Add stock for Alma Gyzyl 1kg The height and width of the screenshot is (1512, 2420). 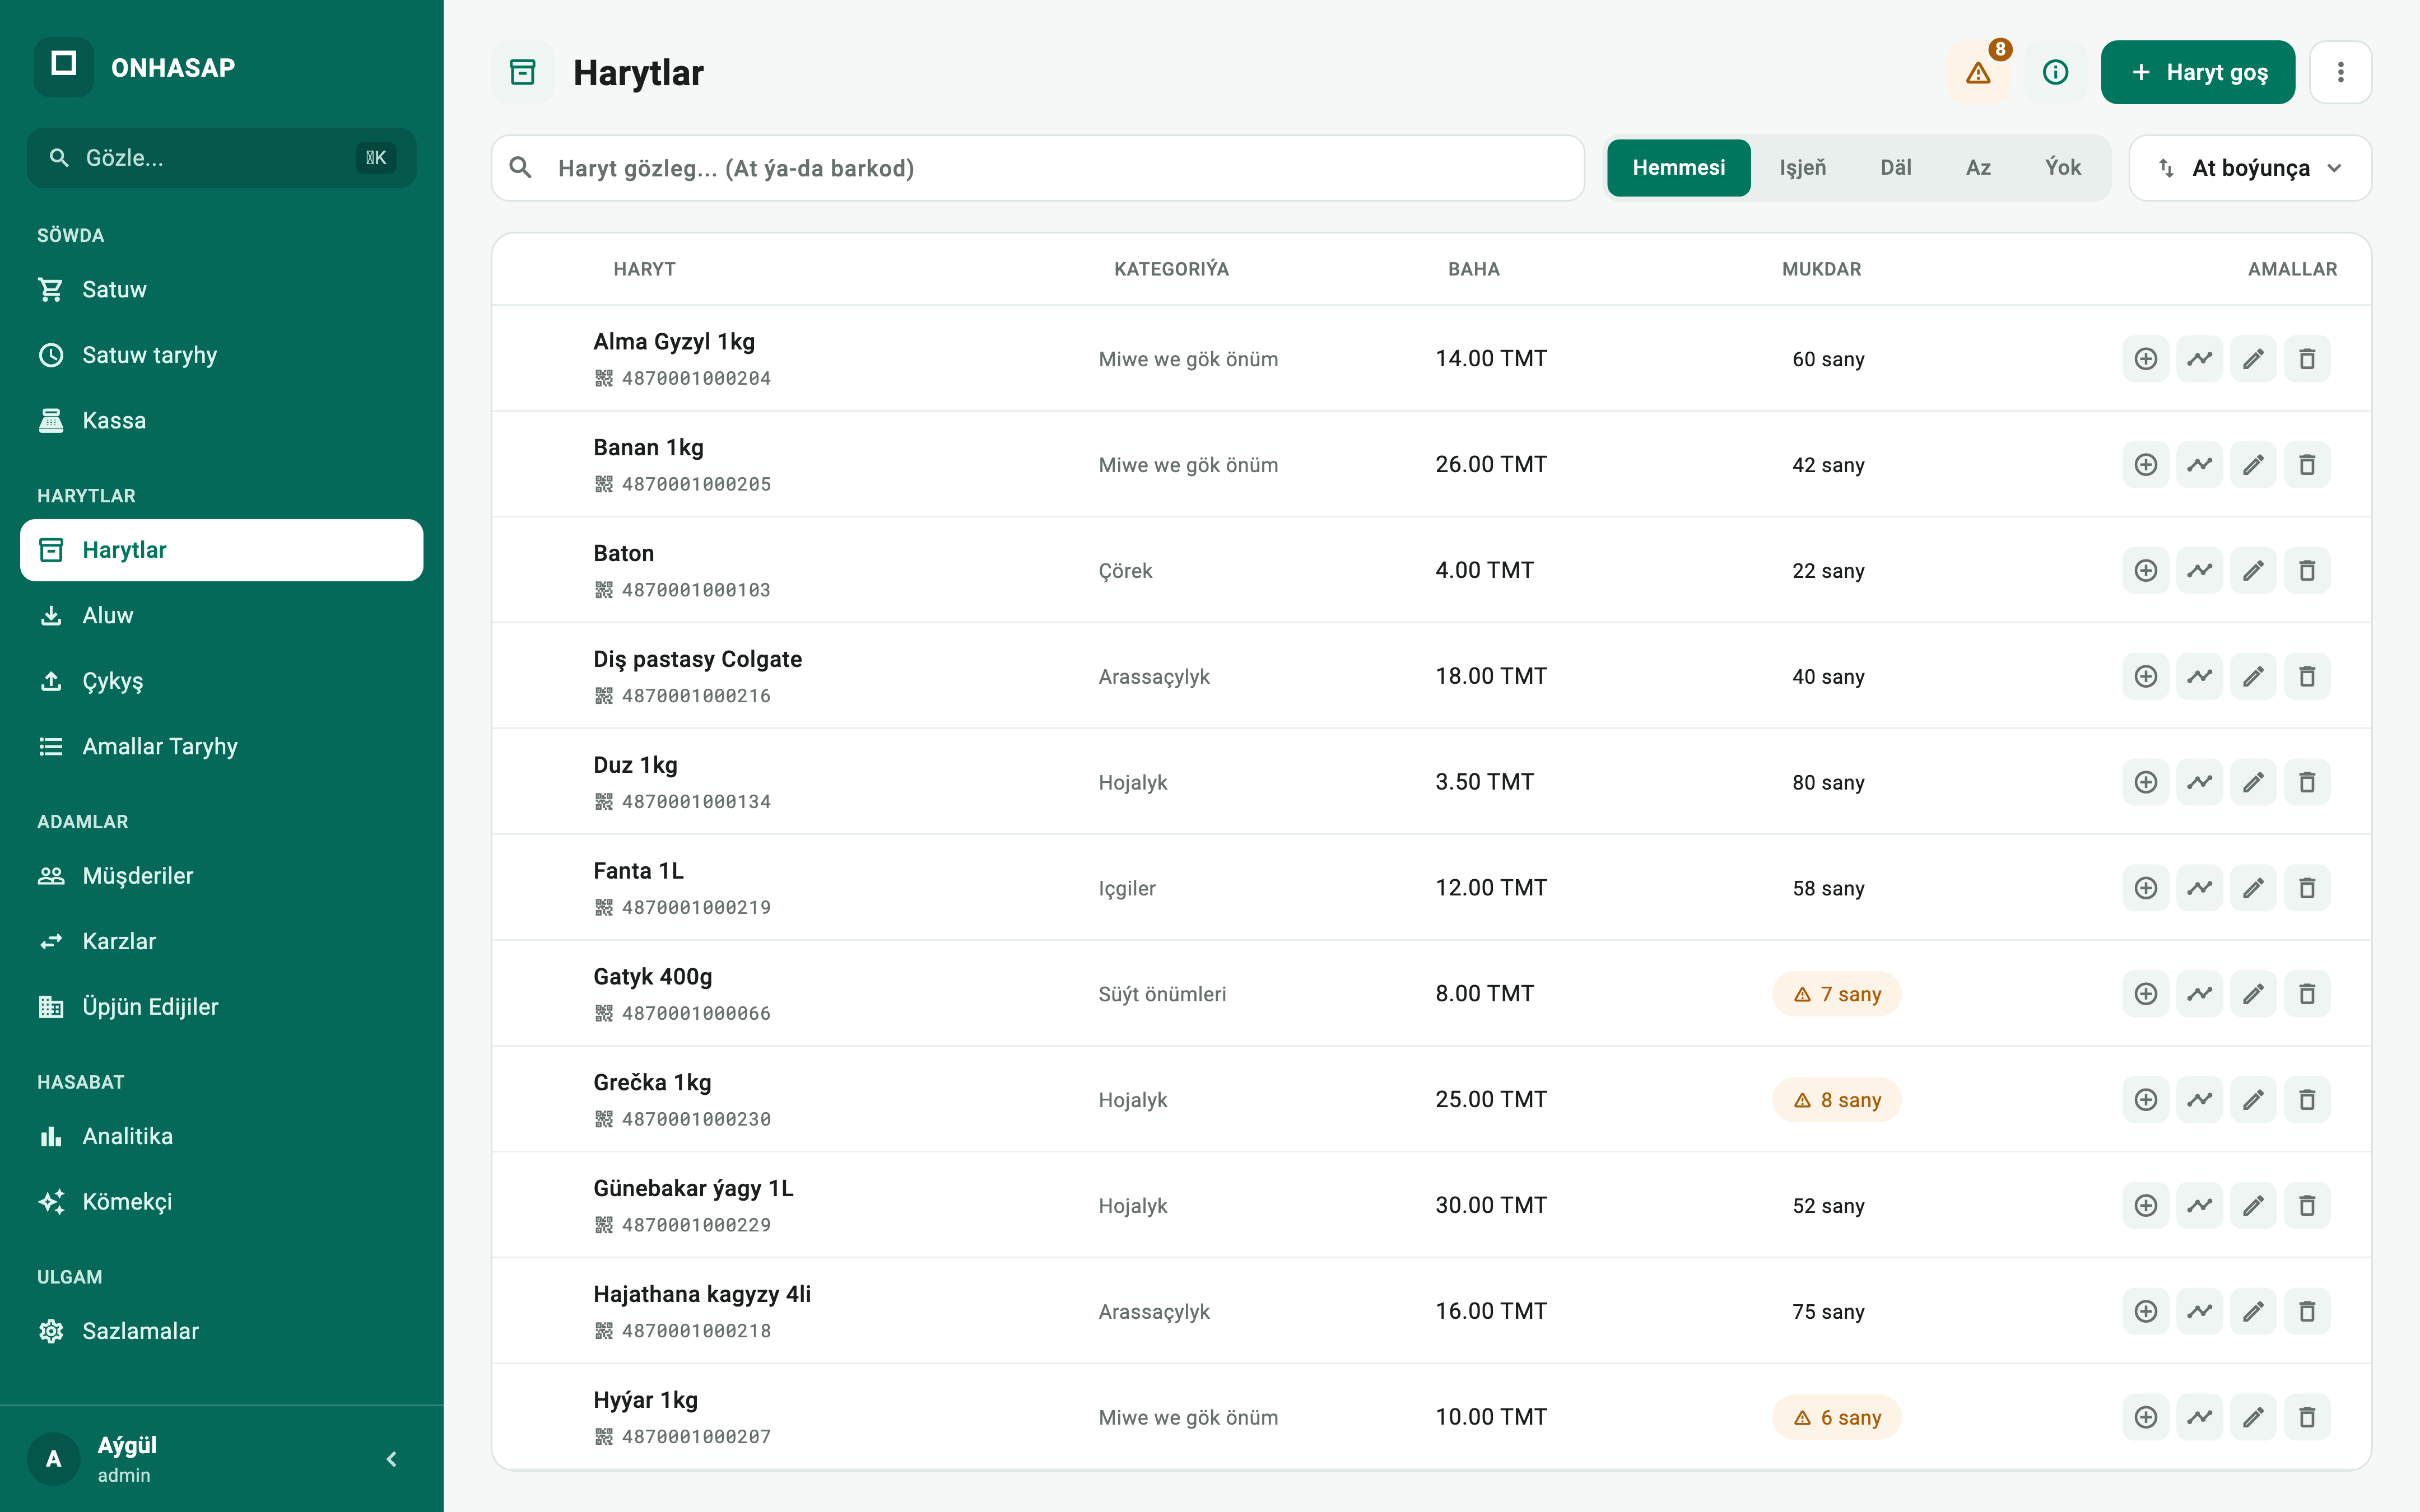[x=2145, y=359]
